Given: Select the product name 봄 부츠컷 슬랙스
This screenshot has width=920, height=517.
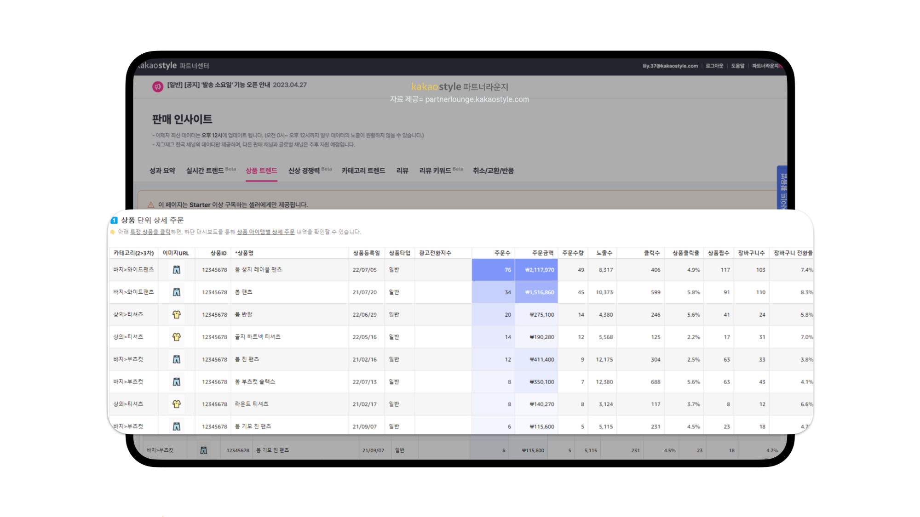Looking at the screenshot, I should click(255, 382).
